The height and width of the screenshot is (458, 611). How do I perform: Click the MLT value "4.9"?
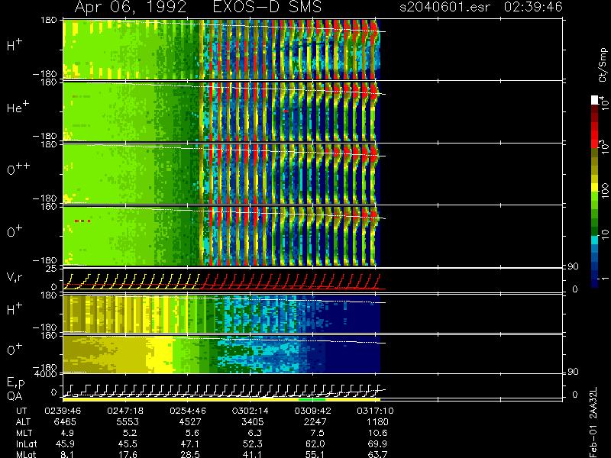pos(67,433)
